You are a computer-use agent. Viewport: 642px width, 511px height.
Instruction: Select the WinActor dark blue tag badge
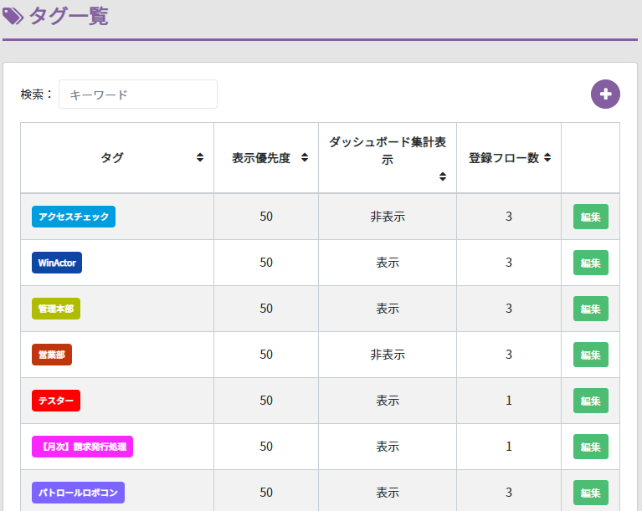pos(57,263)
